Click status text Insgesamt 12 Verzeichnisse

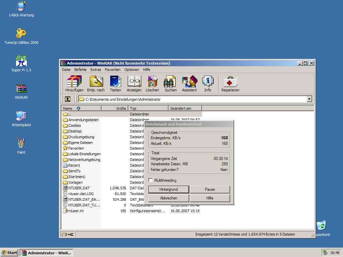click(245, 234)
